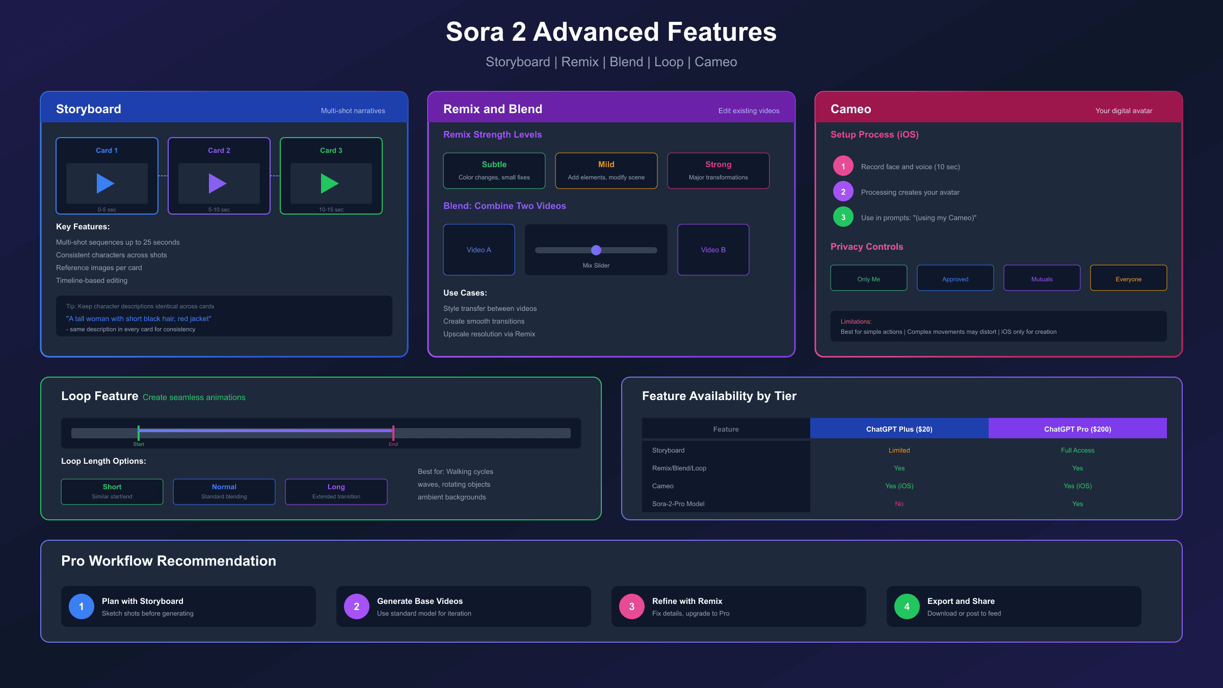Click the Mix Slider handle

[x=596, y=250]
